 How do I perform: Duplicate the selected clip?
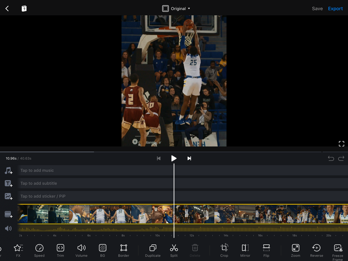click(x=153, y=250)
